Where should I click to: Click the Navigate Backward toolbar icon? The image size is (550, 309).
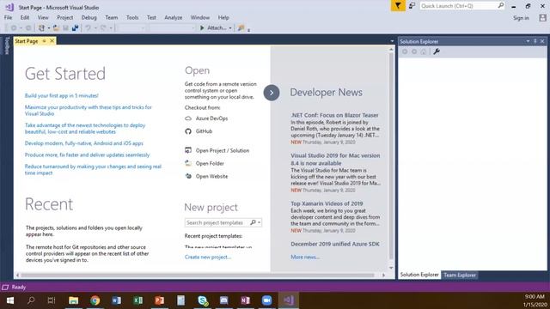(x=14, y=28)
